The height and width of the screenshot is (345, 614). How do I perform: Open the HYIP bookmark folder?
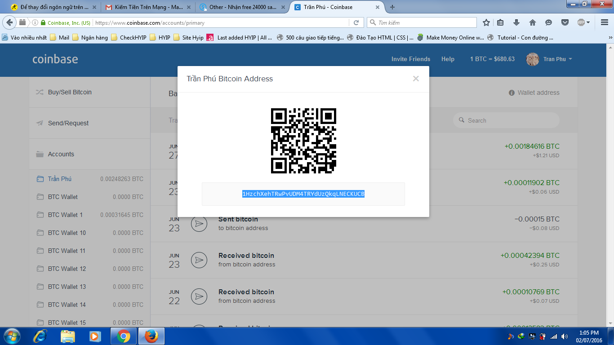[160, 38]
